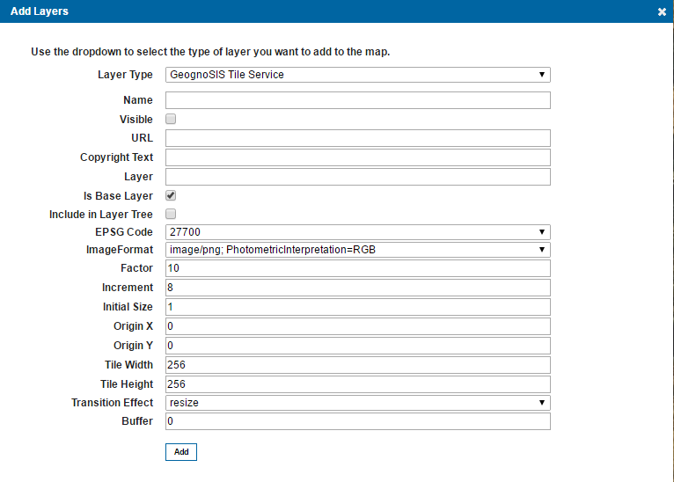This screenshot has height=482, width=674.
Task: Expand the Transition Effect dropdown
Action: tap(357, 403)
